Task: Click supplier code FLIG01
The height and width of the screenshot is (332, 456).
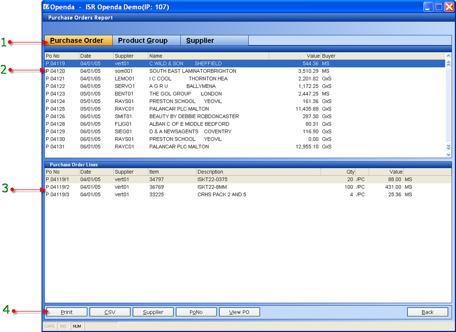Action: click(x=123, y=124)
